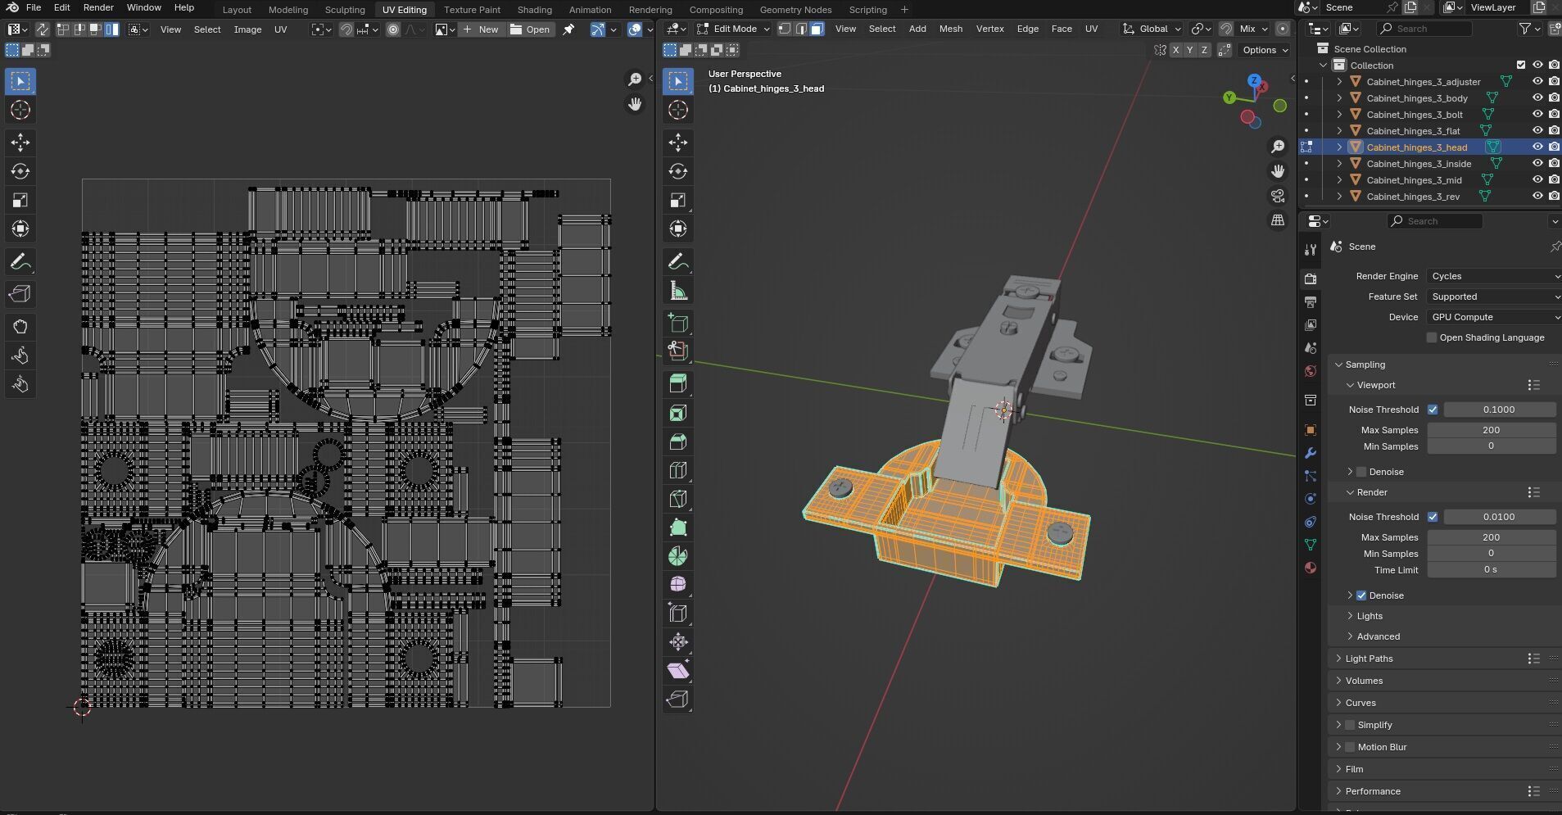Expand the Light Paths panel
1562x815 pixels.
point(1368,659)
